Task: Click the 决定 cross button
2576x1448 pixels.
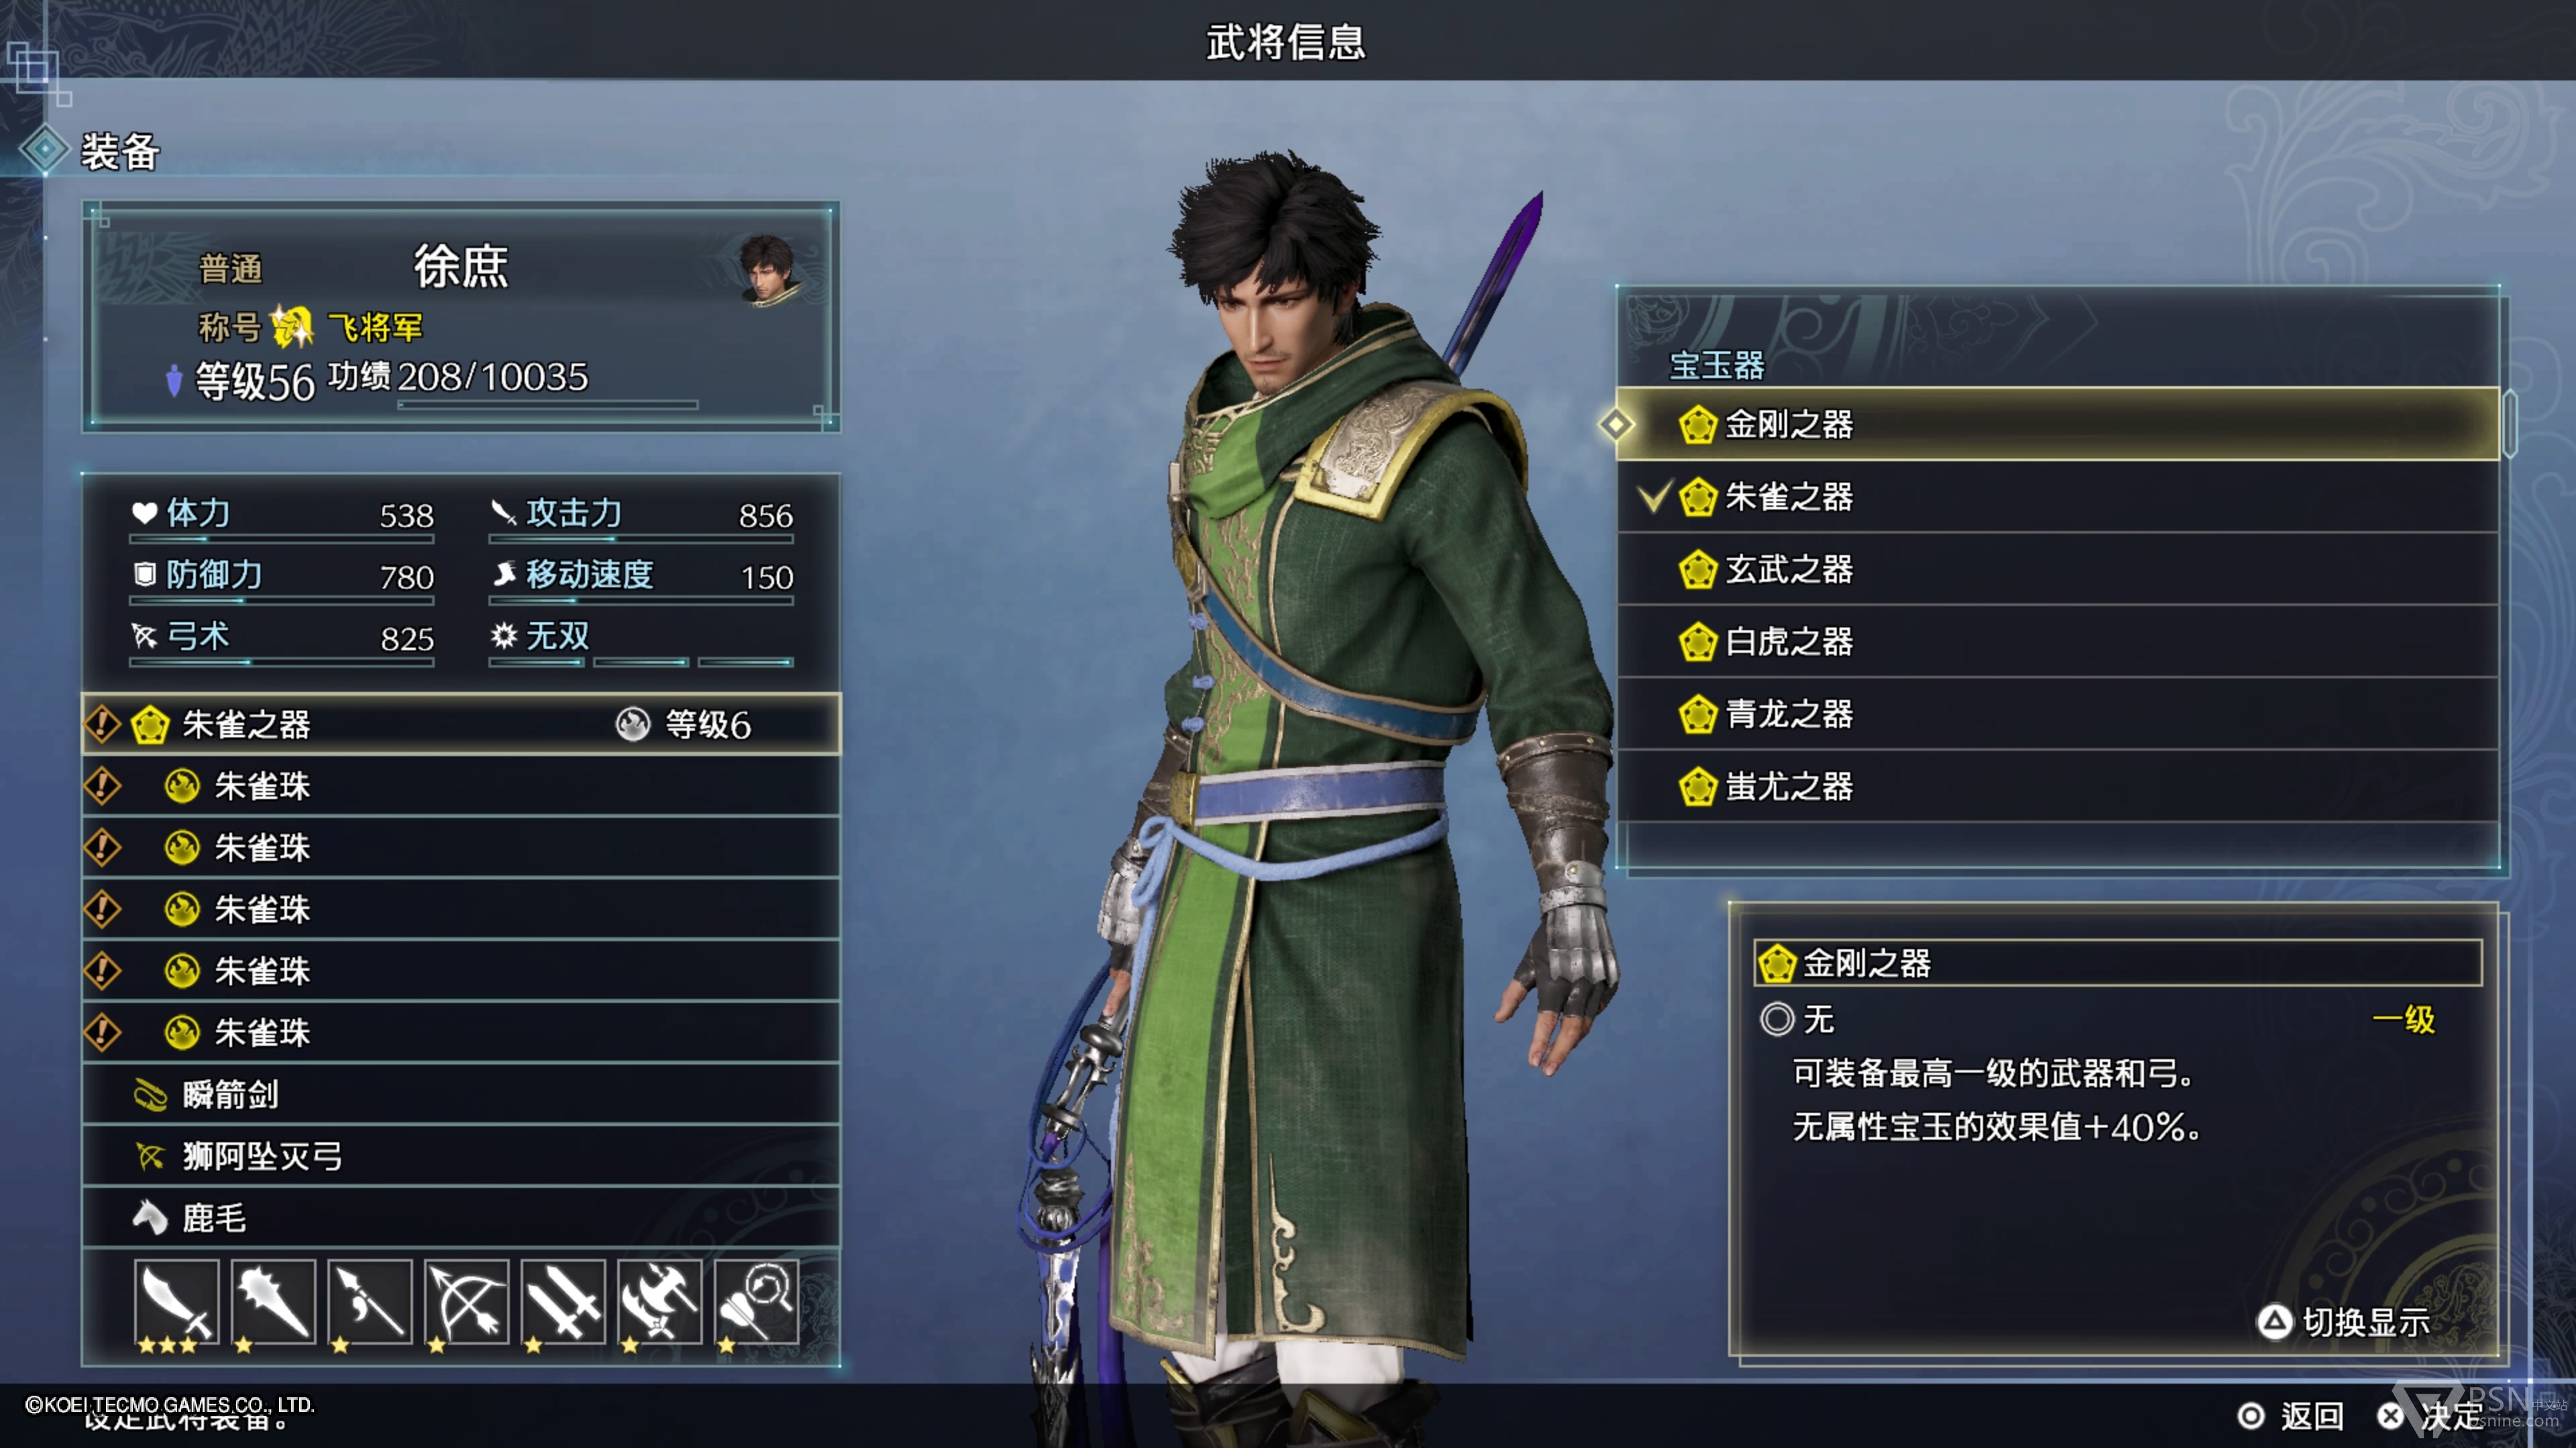Action: [x=2431, y=1416]
